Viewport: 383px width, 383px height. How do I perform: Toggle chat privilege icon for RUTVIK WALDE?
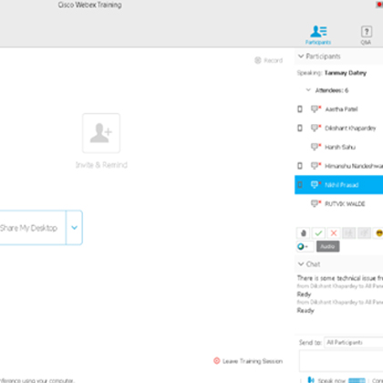click(x=316, y=203)
